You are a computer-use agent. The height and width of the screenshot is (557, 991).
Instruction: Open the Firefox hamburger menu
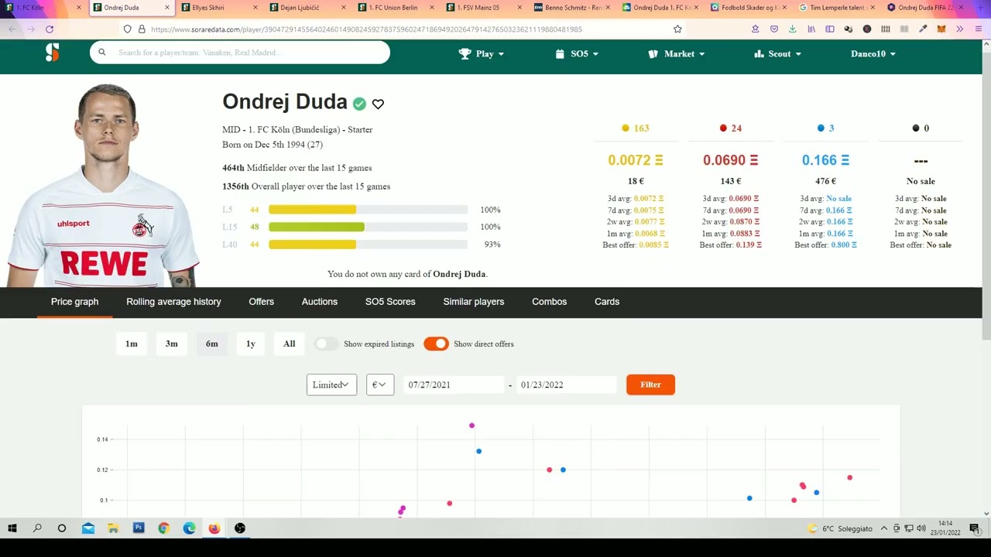click(979, 29)
